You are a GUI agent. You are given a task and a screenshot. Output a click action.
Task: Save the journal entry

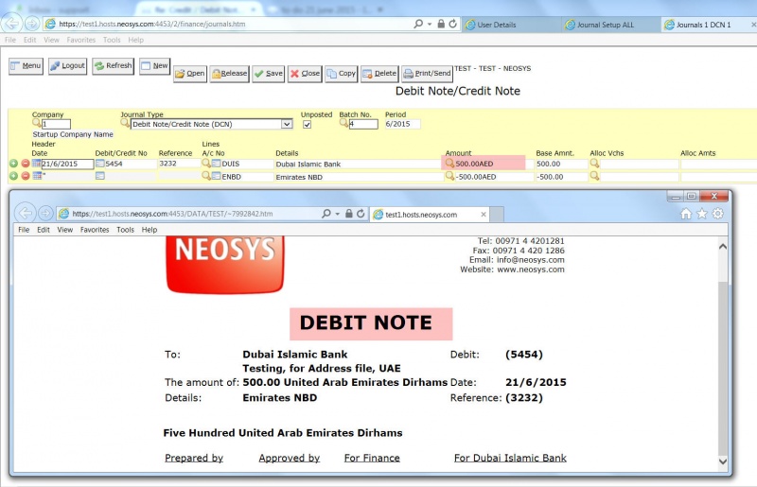coord(269,74)
